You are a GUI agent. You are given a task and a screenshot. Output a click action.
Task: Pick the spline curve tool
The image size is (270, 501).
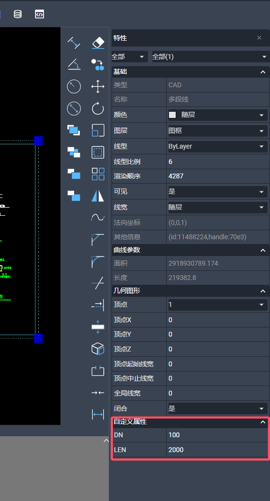click(x=98, y=217)
